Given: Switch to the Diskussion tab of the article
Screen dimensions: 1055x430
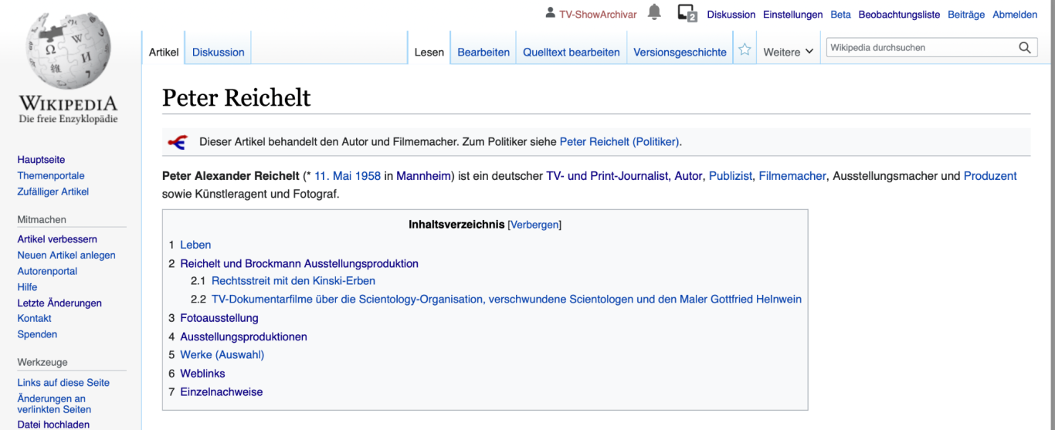Looking at the screenshot, I should [x=218, y=52].
